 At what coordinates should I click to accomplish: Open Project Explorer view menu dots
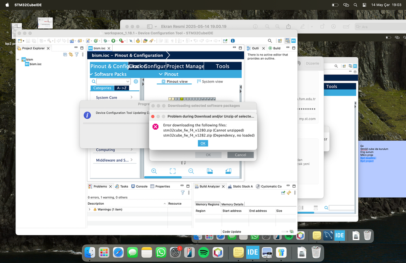(x=83, y=54)
